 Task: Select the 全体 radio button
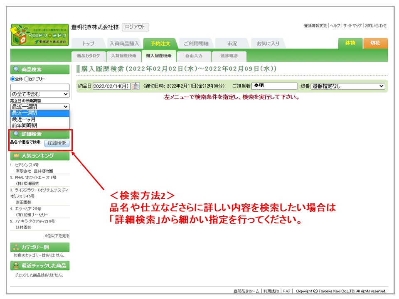(x=13, y=79)
